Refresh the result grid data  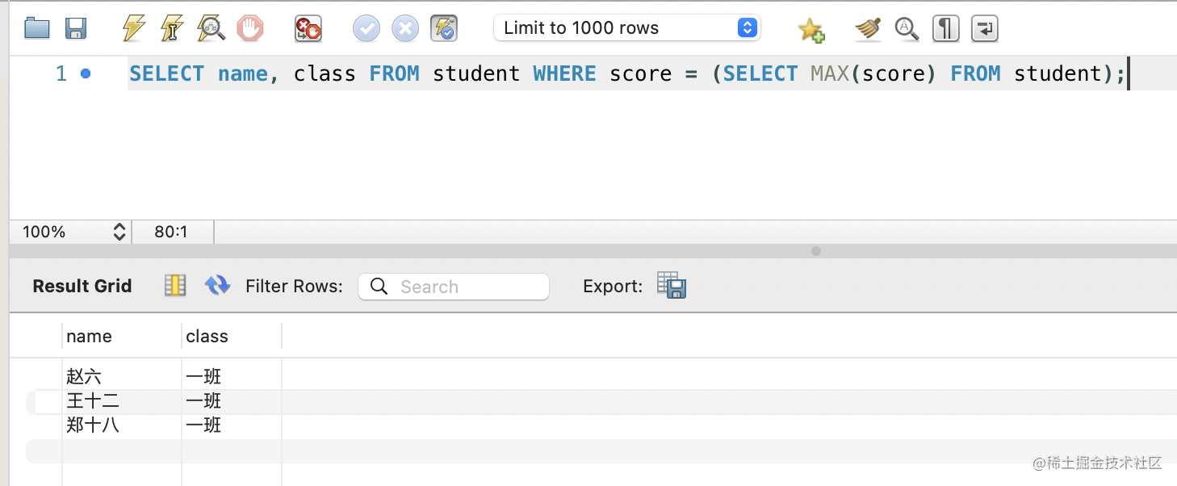pos(217,285)
